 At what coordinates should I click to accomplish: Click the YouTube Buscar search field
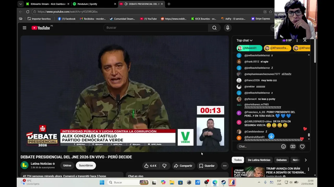156,28
